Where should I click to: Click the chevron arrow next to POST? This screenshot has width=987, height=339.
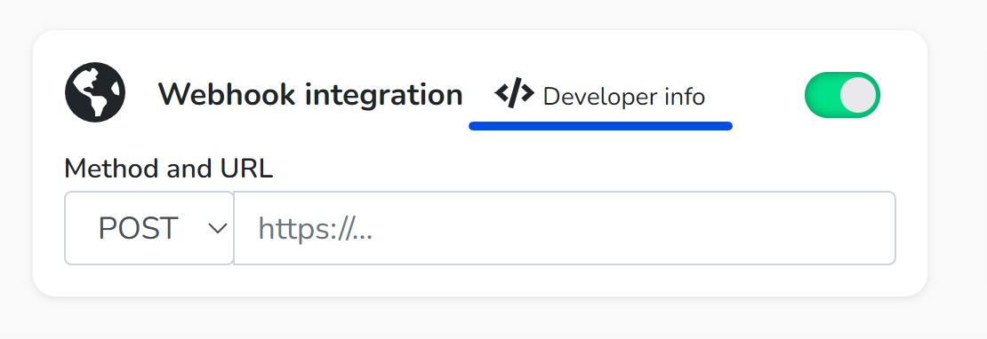tap(218, 228)
